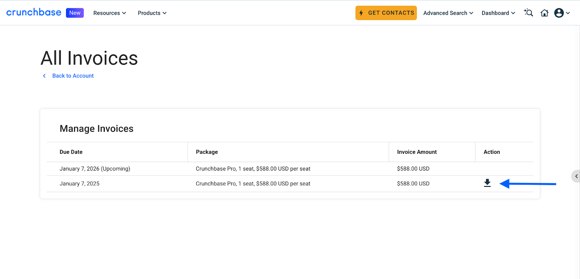Click the Manage Invoices heading
The height and width of the screenshot is (279, 580).
96,129
